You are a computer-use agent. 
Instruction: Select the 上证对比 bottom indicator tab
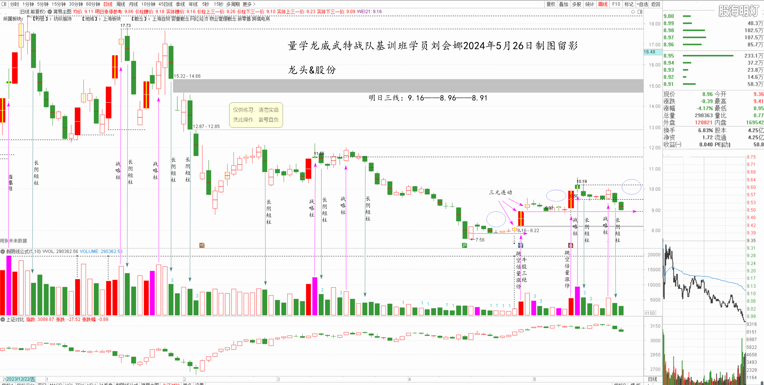pyautogui.click(x=171, y=384)
